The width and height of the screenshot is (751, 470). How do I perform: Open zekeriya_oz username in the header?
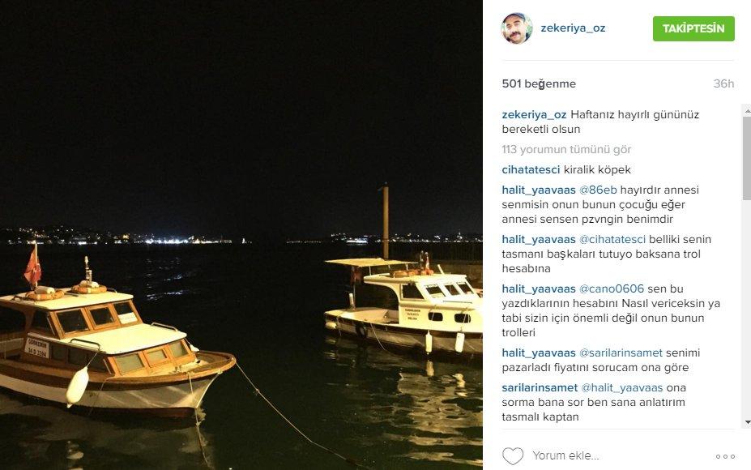pos(573,28)
